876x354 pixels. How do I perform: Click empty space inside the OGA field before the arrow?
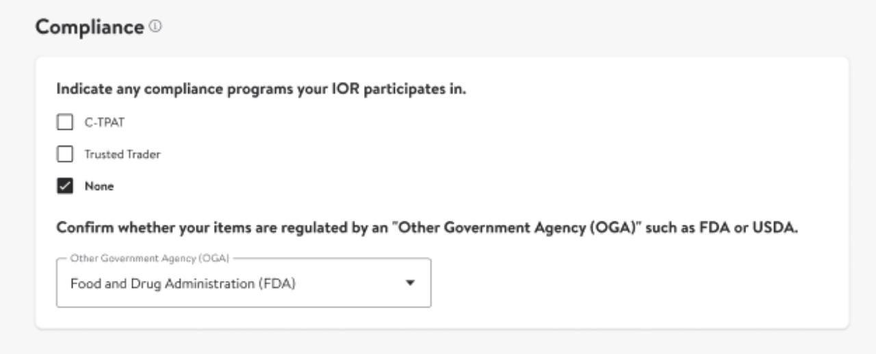(349, 283)
